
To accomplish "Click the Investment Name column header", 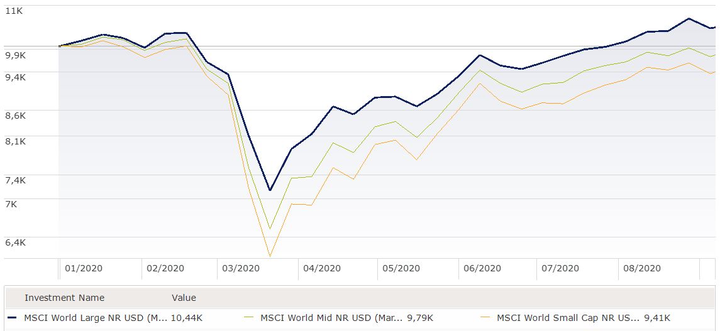I will (x=64, y=298).
